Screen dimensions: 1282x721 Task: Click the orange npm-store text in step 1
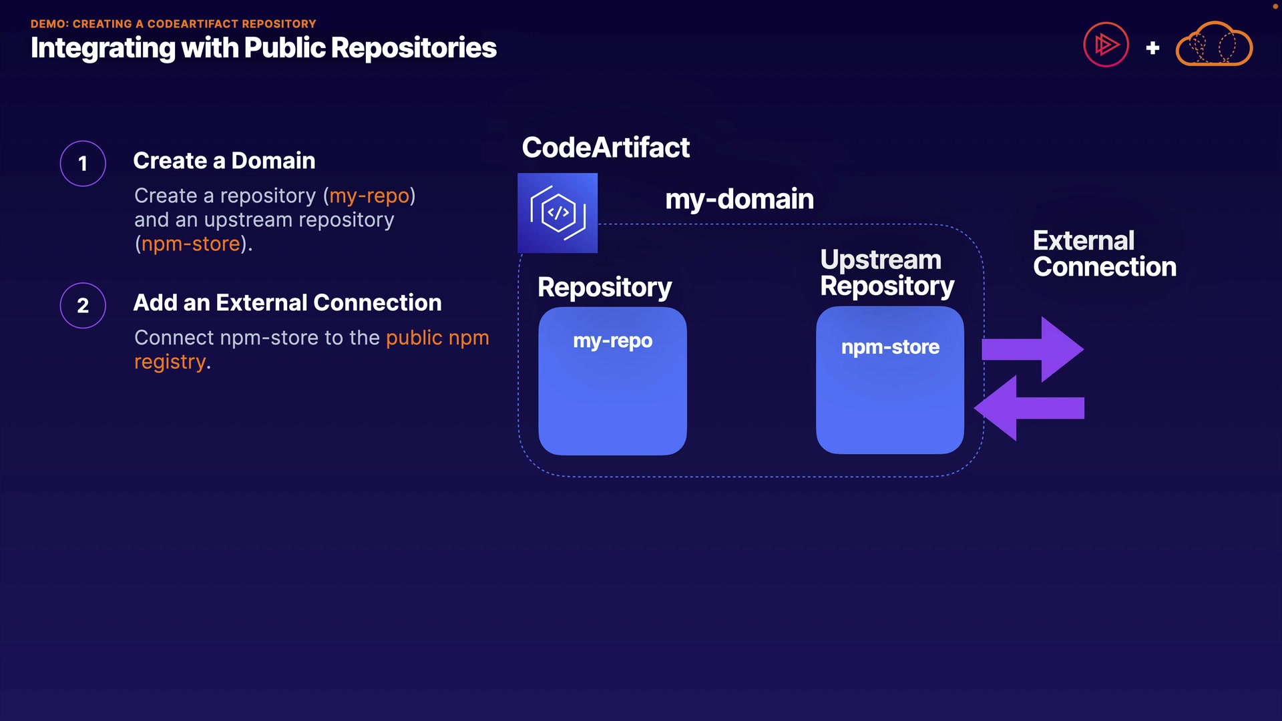tap(190, 244)
